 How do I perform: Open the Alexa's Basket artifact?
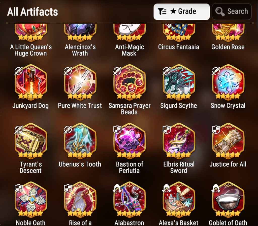point(179,199)
